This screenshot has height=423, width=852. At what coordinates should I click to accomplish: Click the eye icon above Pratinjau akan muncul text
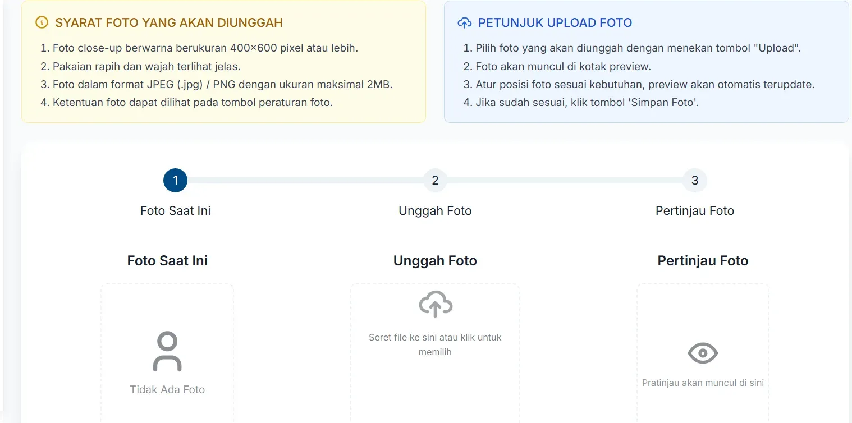pyautogui.click(x=703, y=353)
